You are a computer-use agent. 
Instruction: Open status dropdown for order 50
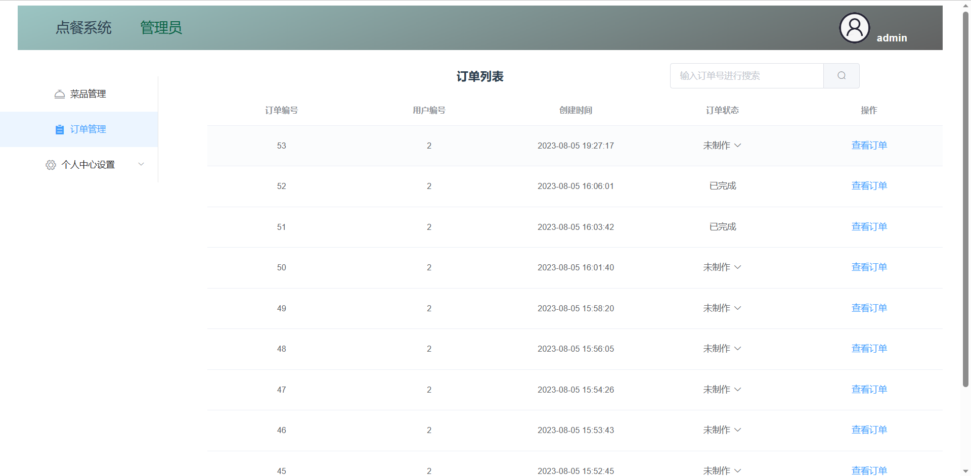click(722, 267)
